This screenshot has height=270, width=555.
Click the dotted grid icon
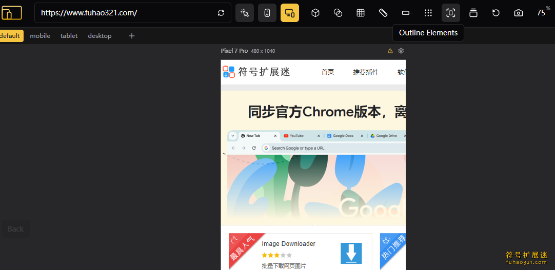428,13
